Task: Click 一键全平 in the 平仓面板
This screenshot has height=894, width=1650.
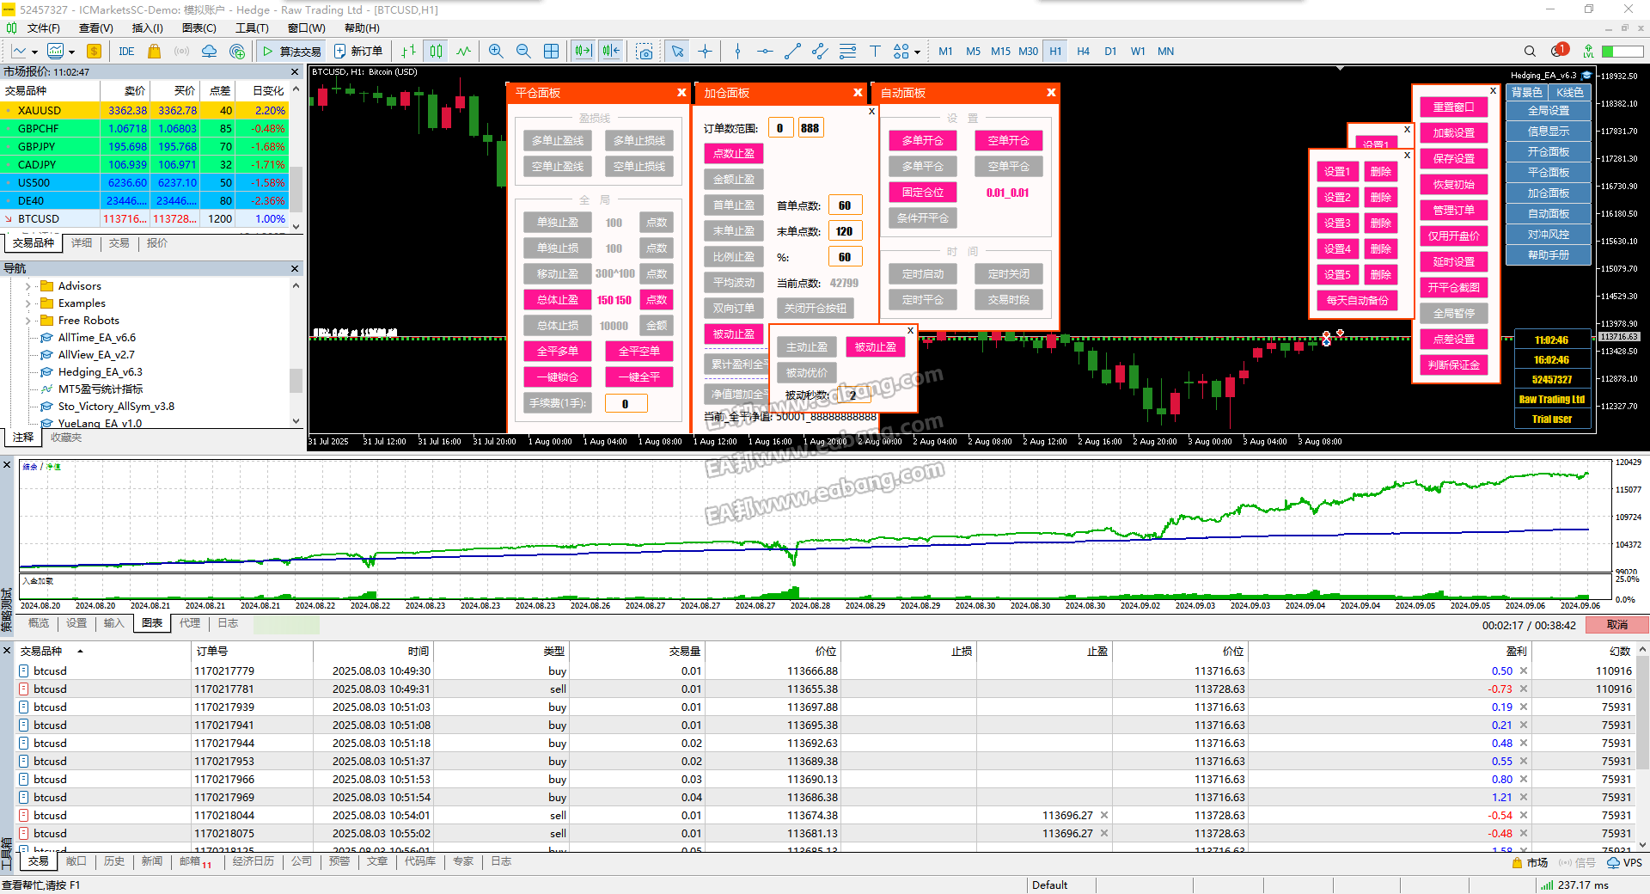Action: click(639, 377)
